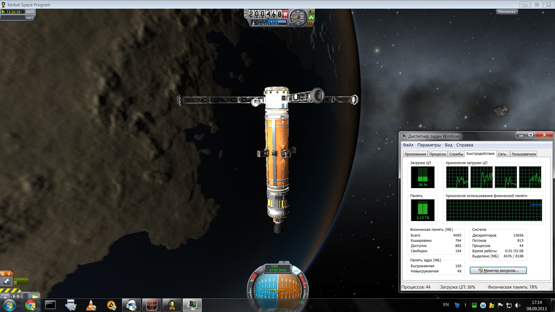Click the Монитор ресурсов button
Viewport: 555px width, 312px height.
pyautogui.click(x=498, y=270)
